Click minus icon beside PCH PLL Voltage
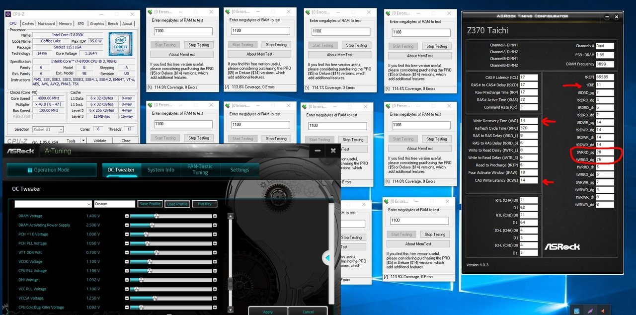Viewport: 636px width, 315px height. (x=127, y=243)
